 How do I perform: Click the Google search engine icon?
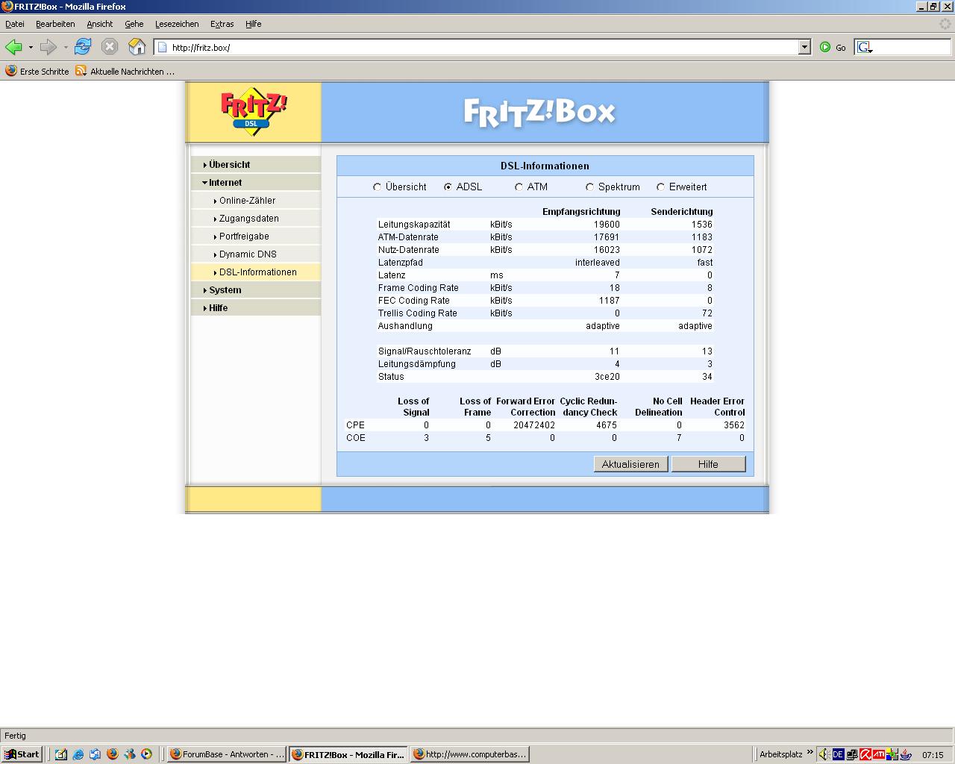(864, 47)
